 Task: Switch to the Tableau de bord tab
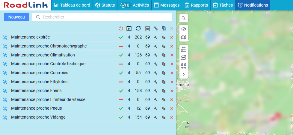[x=72, y=5]
